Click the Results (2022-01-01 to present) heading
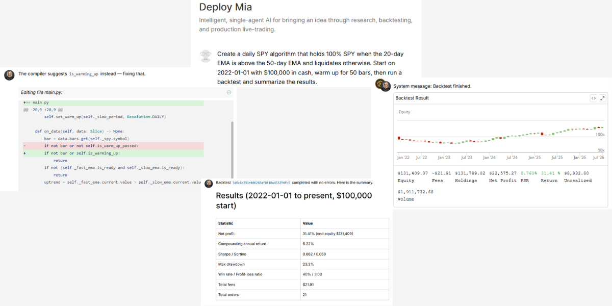This screenshot has height=306, width=612. [x=294, y=200]
